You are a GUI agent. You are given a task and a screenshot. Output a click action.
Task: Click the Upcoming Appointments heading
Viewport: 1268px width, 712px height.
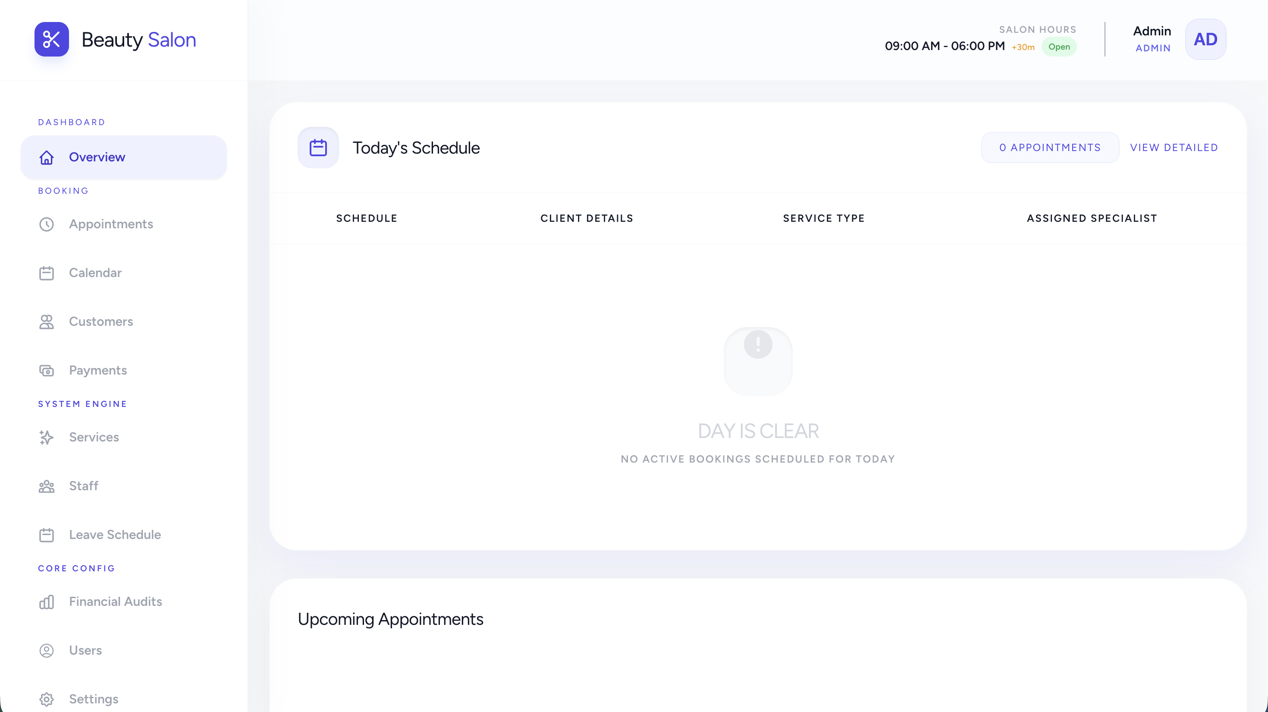coord(390,619)
